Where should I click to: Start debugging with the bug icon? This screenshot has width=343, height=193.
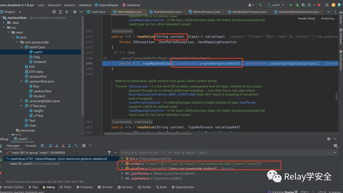[x=297, y=5]
